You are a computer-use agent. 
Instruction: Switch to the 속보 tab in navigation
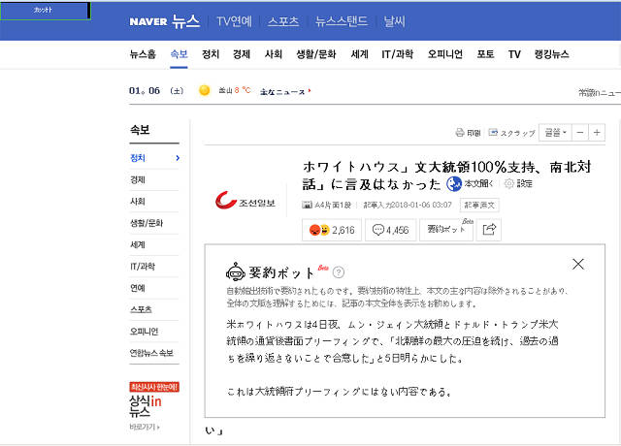(x=179, y=54)
